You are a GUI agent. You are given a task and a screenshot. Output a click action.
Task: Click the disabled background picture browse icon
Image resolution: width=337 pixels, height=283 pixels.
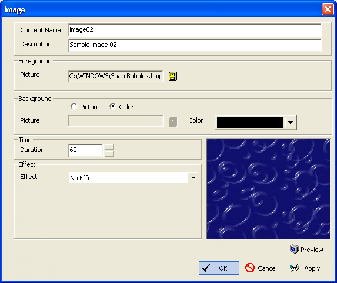point(173,122)
